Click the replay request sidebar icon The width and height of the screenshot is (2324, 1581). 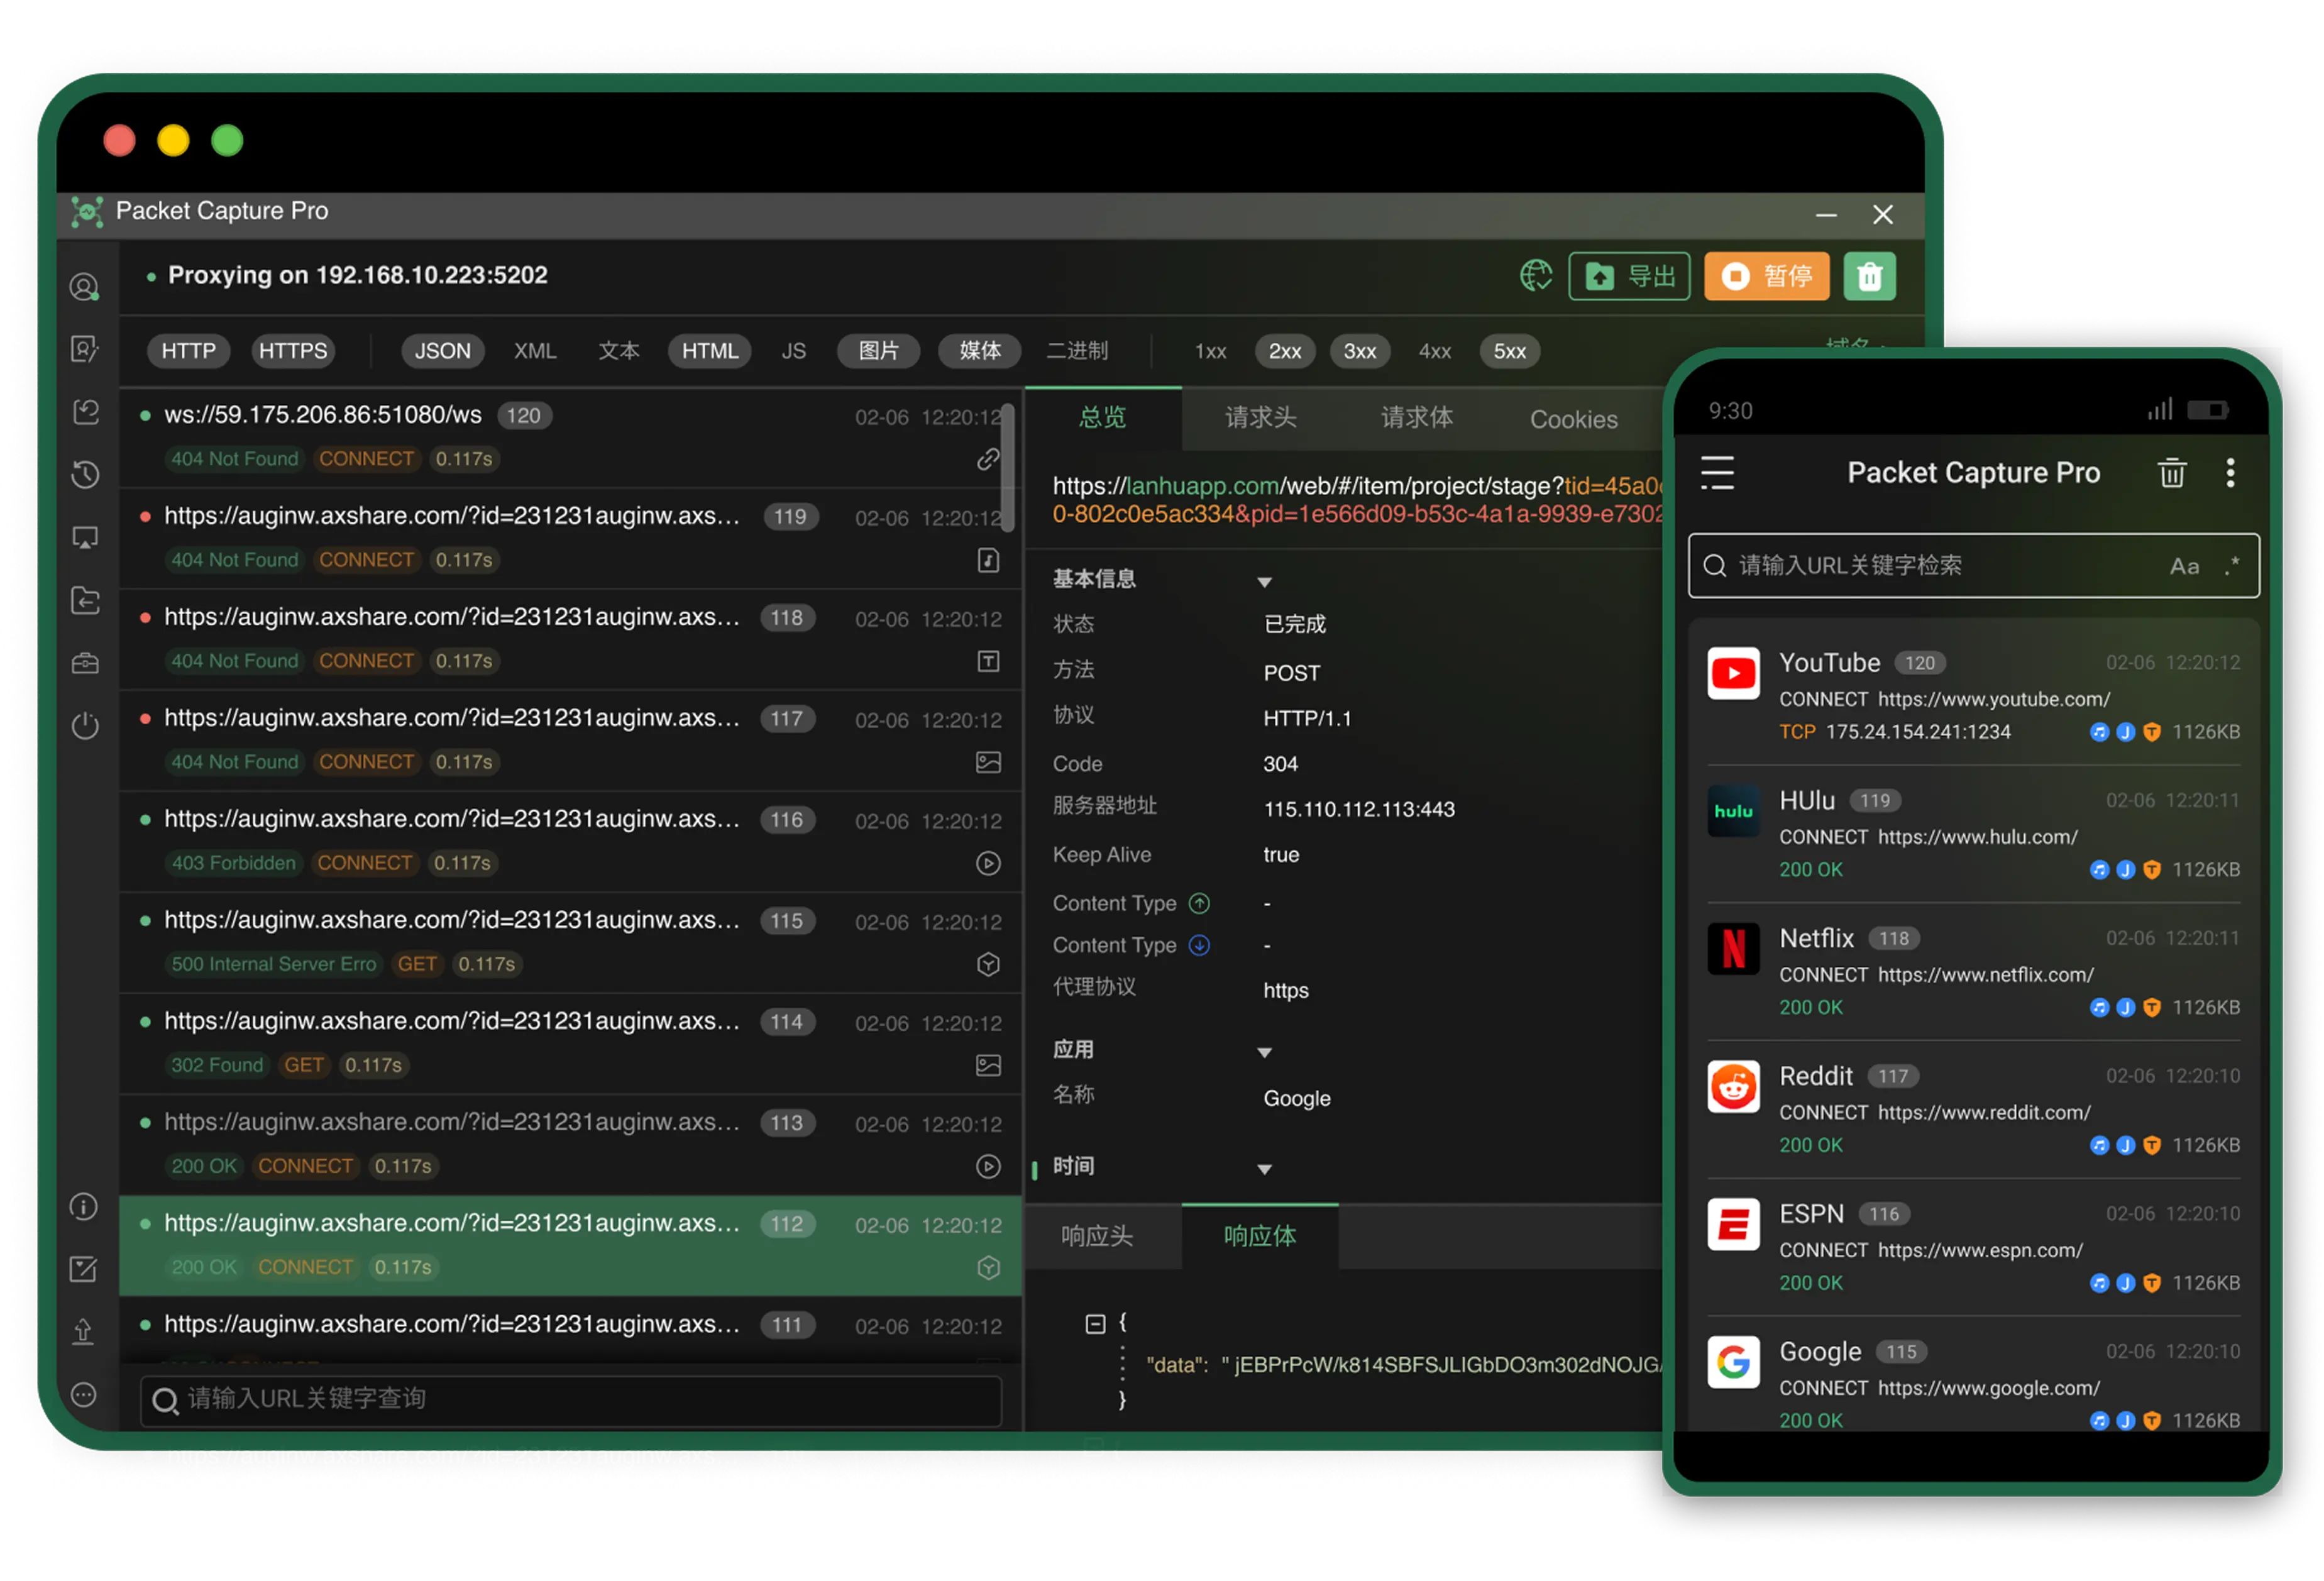tap(85, 412)
